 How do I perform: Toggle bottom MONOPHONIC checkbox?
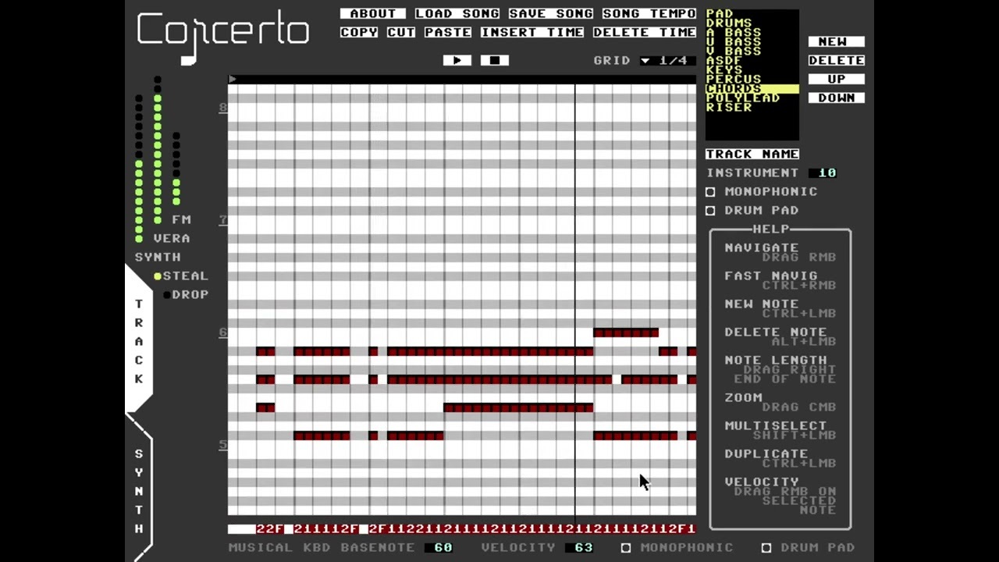click(x=626, y=547)
